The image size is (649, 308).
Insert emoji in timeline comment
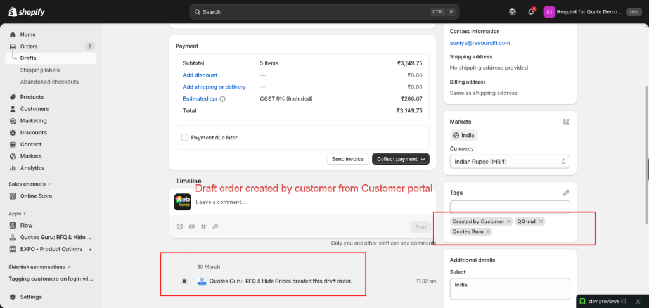coord(180,226)
